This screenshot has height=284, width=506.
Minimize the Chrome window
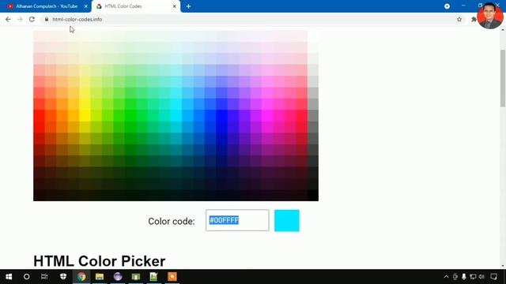coord(463,6)
